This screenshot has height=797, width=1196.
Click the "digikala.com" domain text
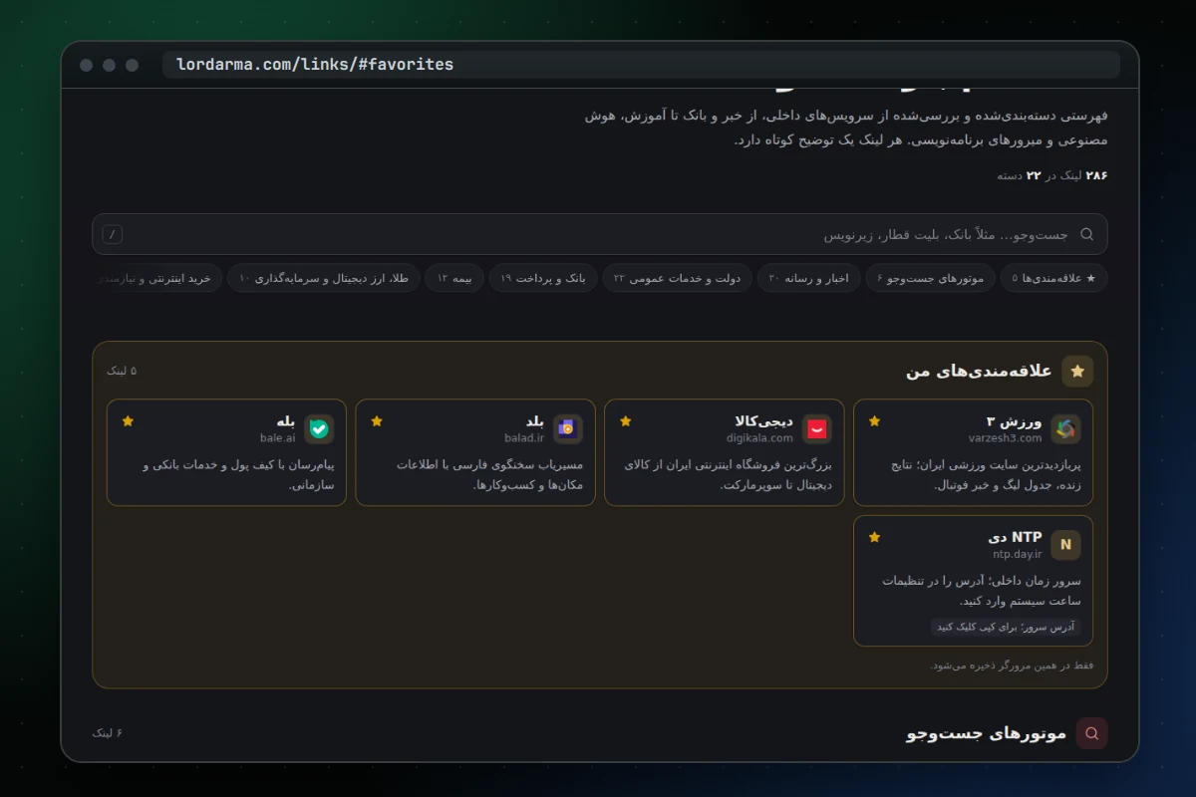pos(759,438)
